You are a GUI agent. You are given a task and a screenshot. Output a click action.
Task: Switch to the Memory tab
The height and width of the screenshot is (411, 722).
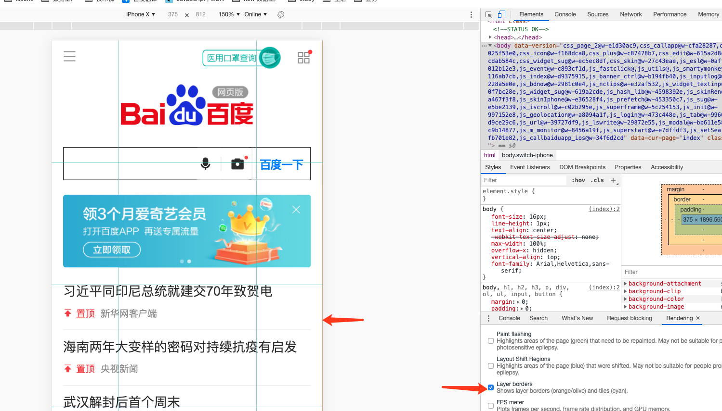(709, 14)
